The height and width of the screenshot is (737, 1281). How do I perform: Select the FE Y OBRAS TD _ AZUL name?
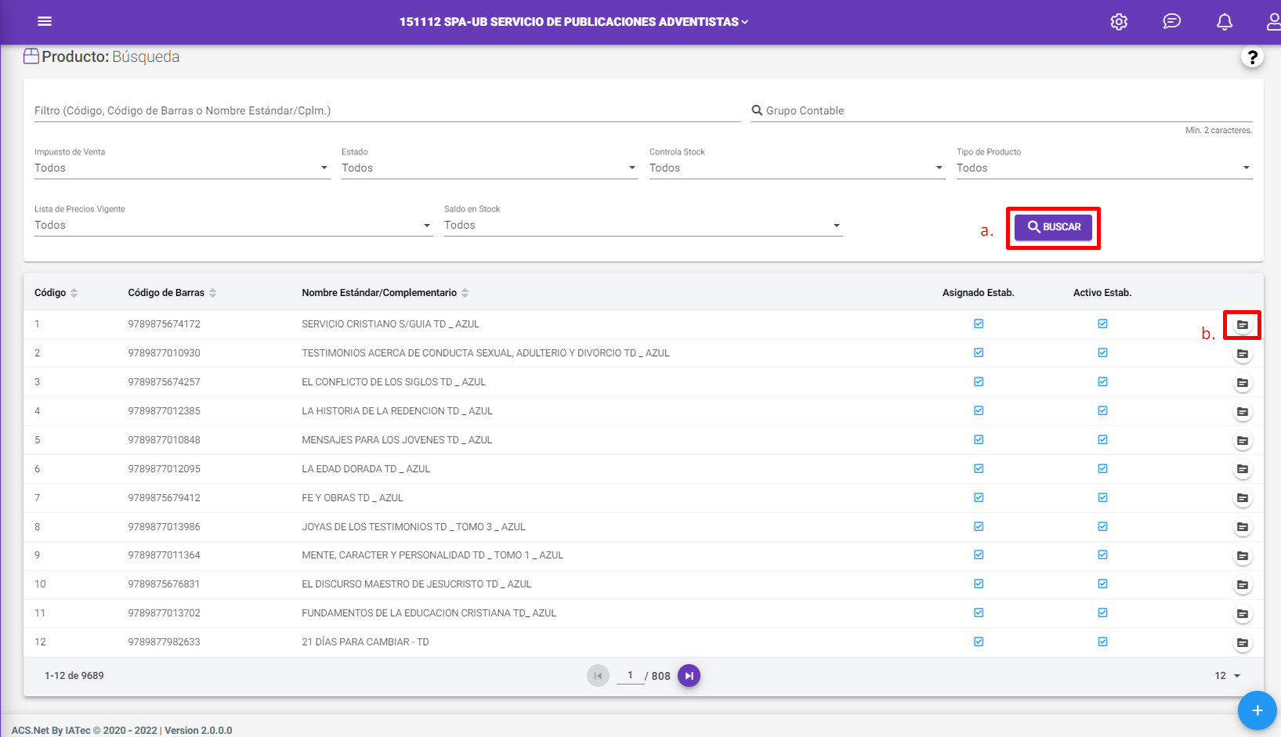353,497
